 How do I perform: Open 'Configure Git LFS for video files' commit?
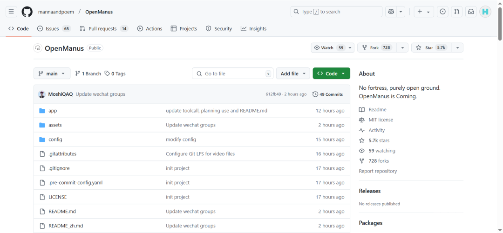200,154
